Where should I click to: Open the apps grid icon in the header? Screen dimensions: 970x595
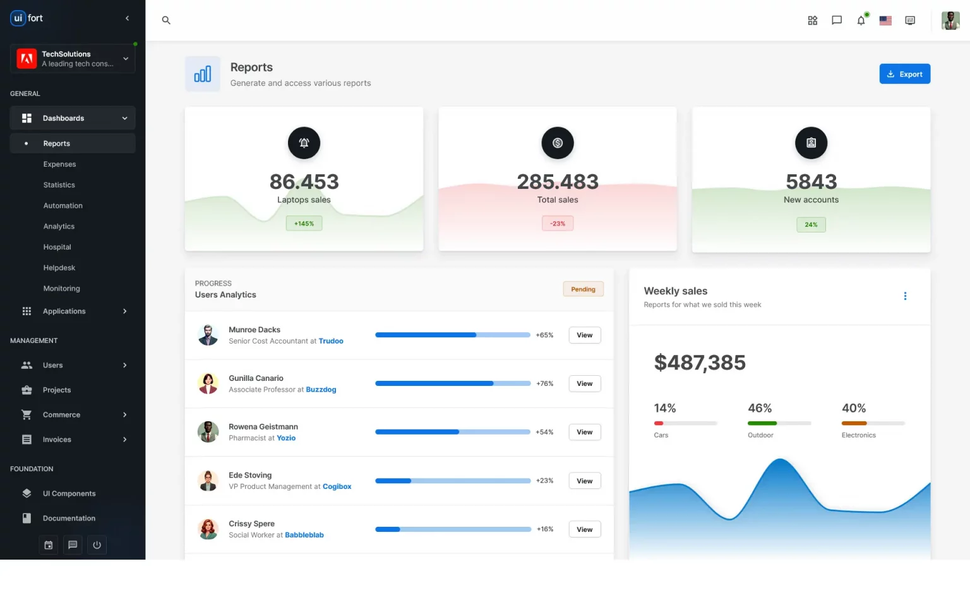(812, 20)
